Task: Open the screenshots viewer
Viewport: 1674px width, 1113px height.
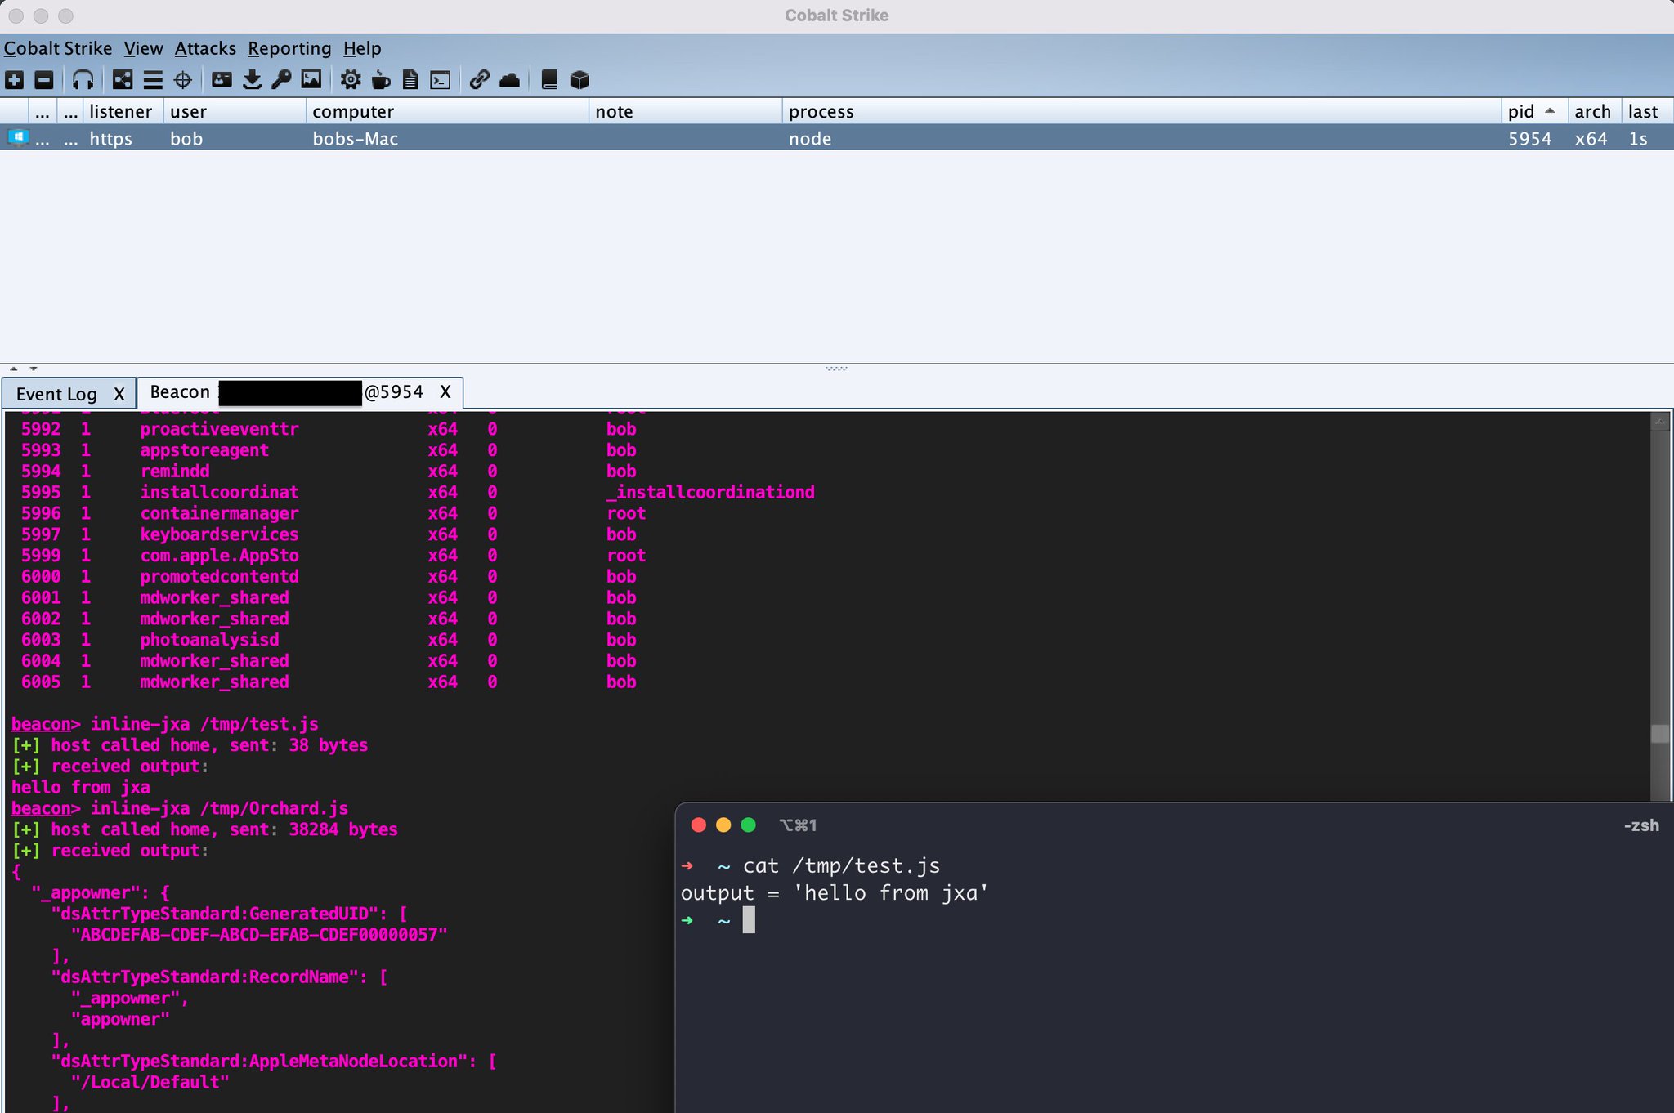Action: [x=312, y=79]
